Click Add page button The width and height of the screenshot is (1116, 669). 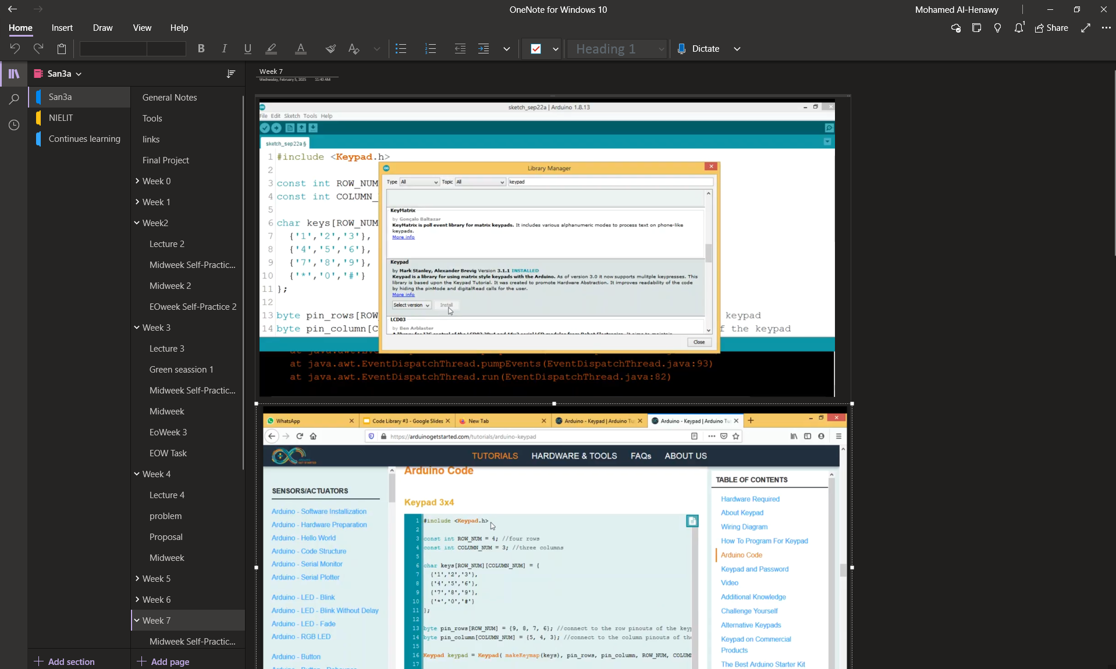click(164, 661)
